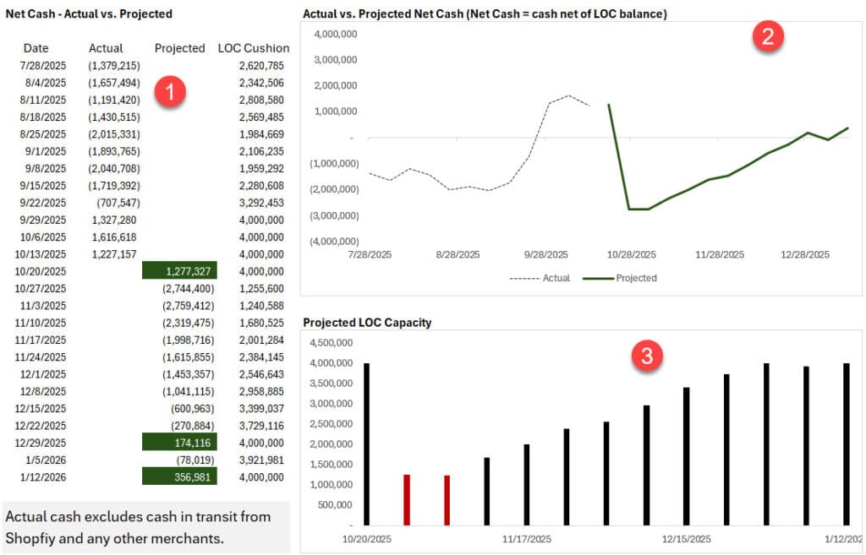Image resolution: width=866 pixels, height=555 pixels.
Task: Click the Net Cash - Actual vs. Projected heading
Action: click(x=89, y=14)
